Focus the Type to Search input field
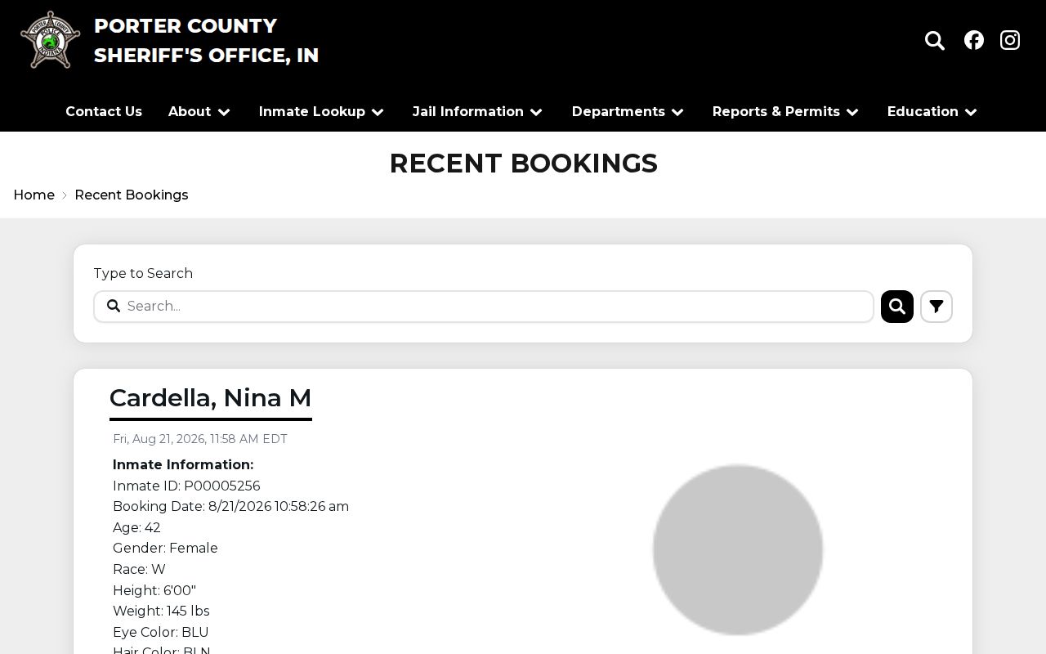Image resolution: width=1046 pixels, height=654 pixels. (x=484, y=307)
